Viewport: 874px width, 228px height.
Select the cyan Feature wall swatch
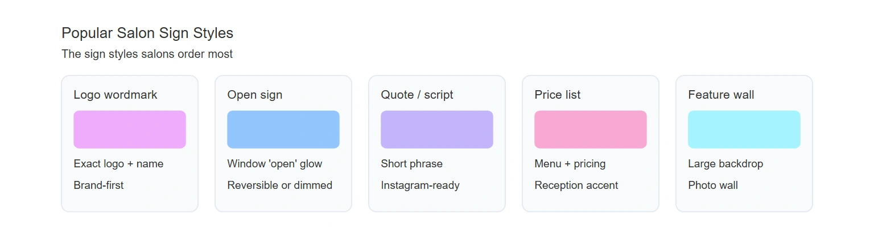[744, 129]
